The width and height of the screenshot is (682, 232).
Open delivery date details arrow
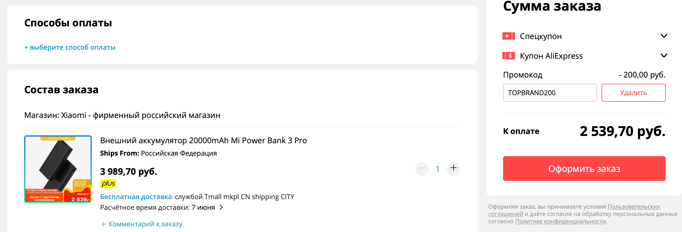coord(221,207)
